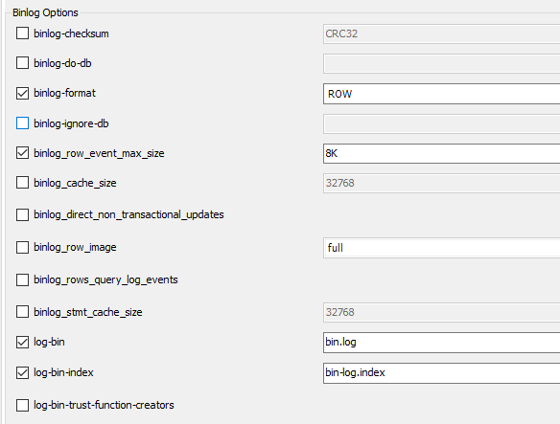Open the binlog-format ROW dropdown
The height and width of the screenshot is (424, 560).
tap(441, 94)
